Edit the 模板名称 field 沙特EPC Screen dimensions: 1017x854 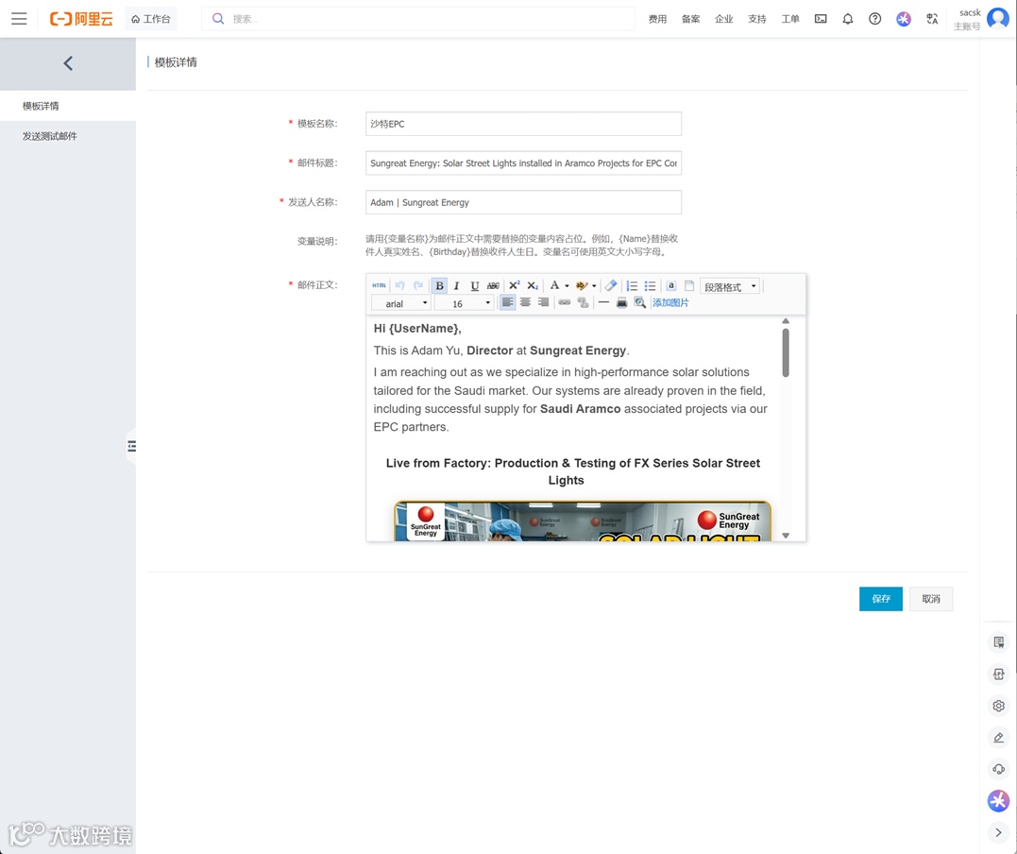pos(523,124)
